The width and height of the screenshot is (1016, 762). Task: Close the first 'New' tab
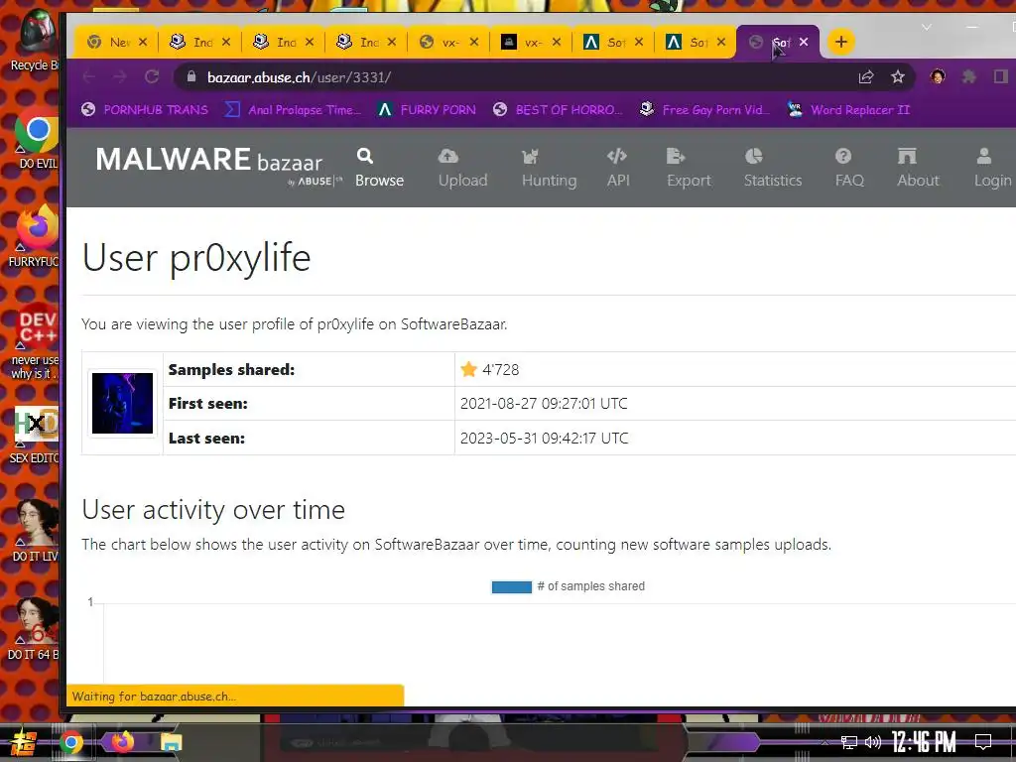point(143,42)
